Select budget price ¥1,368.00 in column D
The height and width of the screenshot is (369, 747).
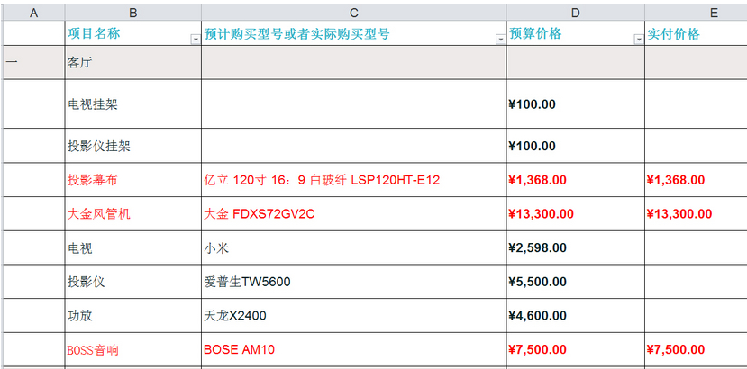(576, 180)
